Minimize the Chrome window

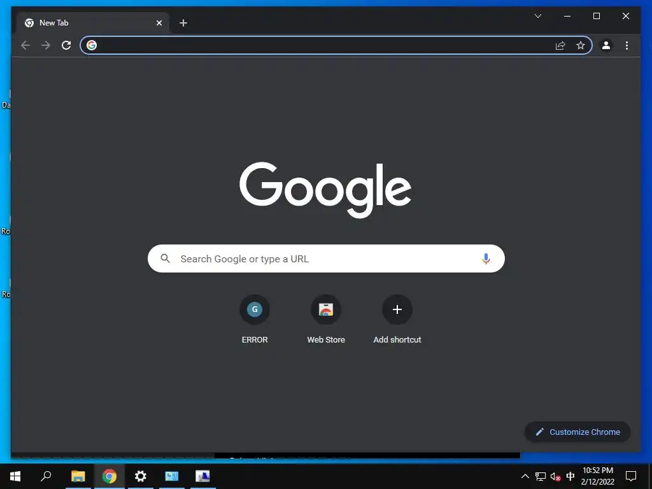(x=567, y=16)
